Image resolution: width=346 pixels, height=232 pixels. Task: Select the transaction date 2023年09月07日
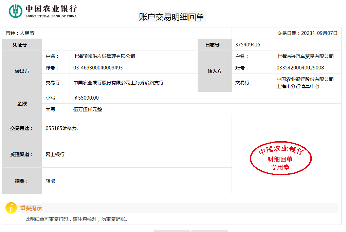tap(319, 33)
